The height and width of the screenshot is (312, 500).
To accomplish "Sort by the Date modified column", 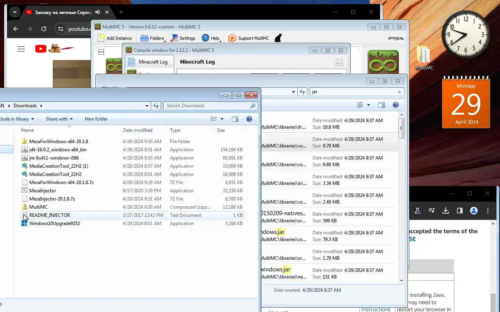I will point(144,130).
